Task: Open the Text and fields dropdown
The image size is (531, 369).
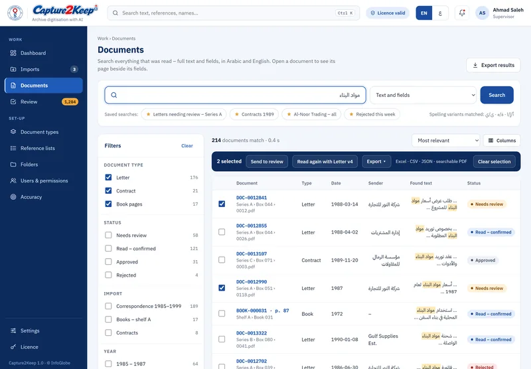Action: click(x=423, y=95)
